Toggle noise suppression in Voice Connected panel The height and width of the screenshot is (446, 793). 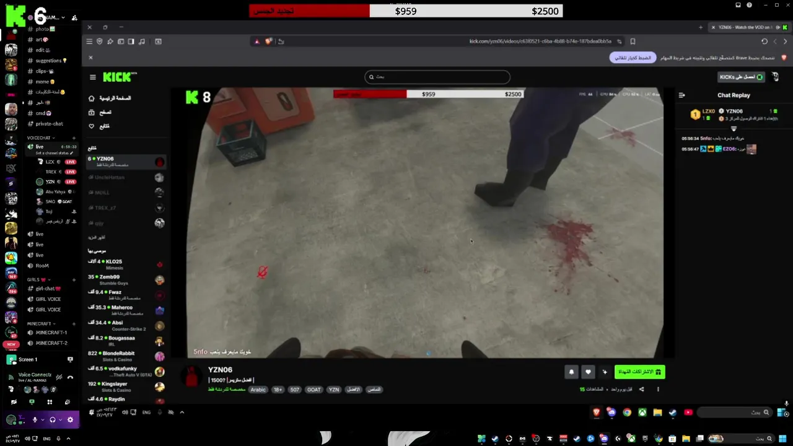pos(59,377)
